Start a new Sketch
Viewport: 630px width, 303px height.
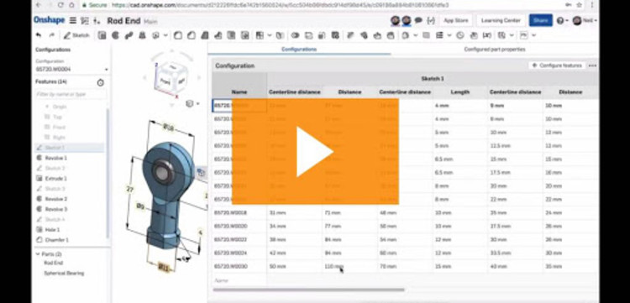pos(76,35)
